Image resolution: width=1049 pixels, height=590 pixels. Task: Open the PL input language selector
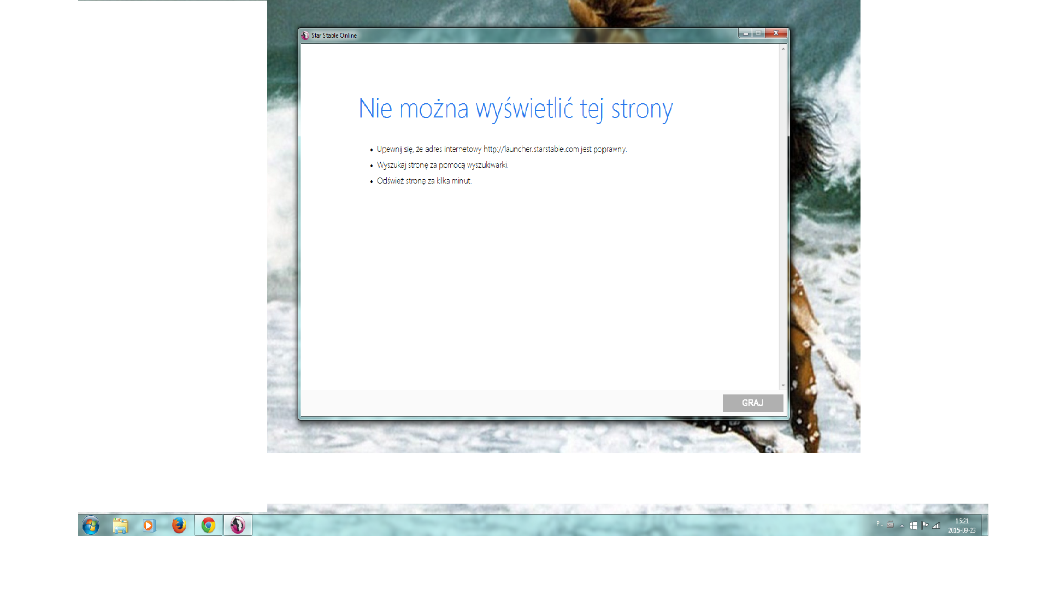tap(879, 524)
